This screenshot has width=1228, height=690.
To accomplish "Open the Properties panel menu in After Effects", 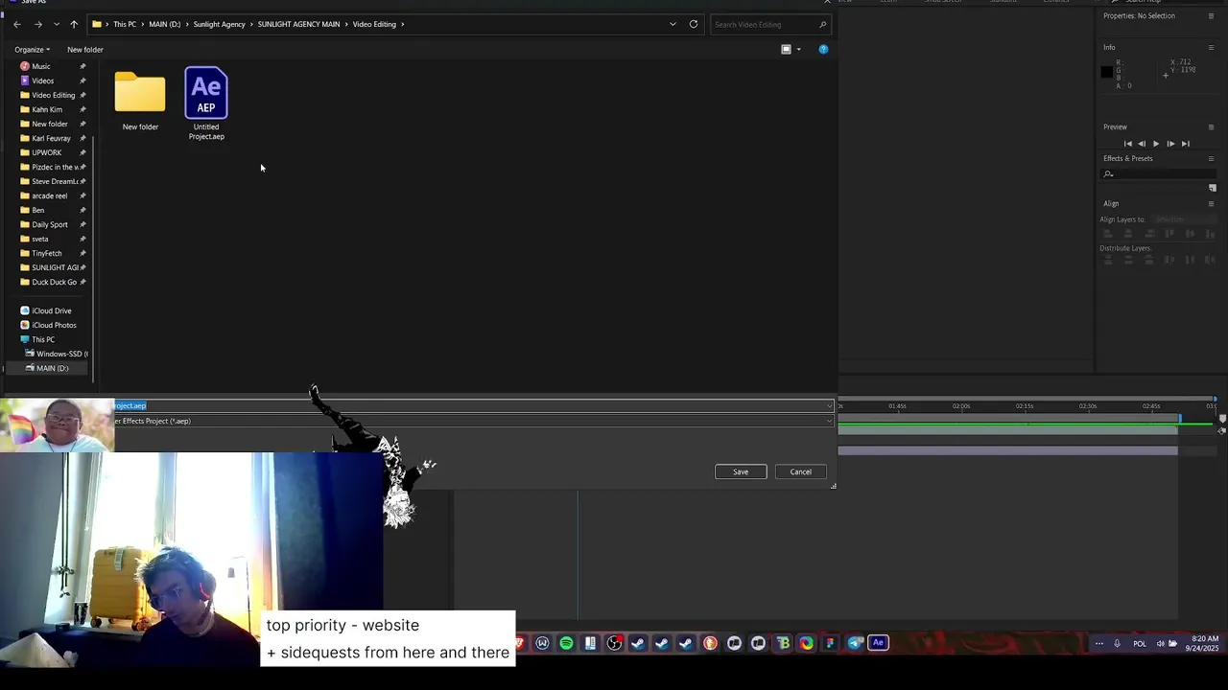I will pyautogui.click(x=1211, y=15).
